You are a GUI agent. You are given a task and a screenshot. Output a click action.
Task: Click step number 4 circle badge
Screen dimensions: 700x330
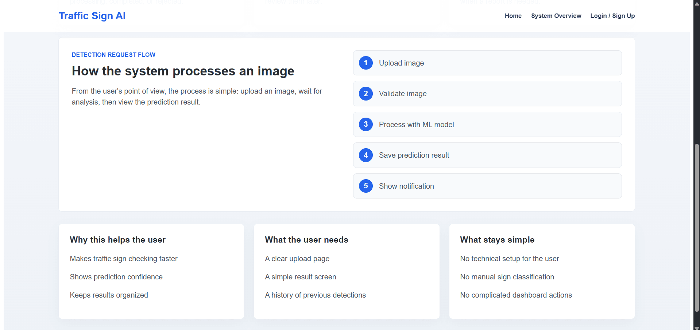366,155
